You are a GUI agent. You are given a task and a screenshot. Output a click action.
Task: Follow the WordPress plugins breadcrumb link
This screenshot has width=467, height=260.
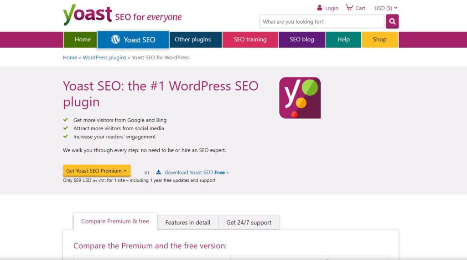pyautogui.click(x=104, y=57)
